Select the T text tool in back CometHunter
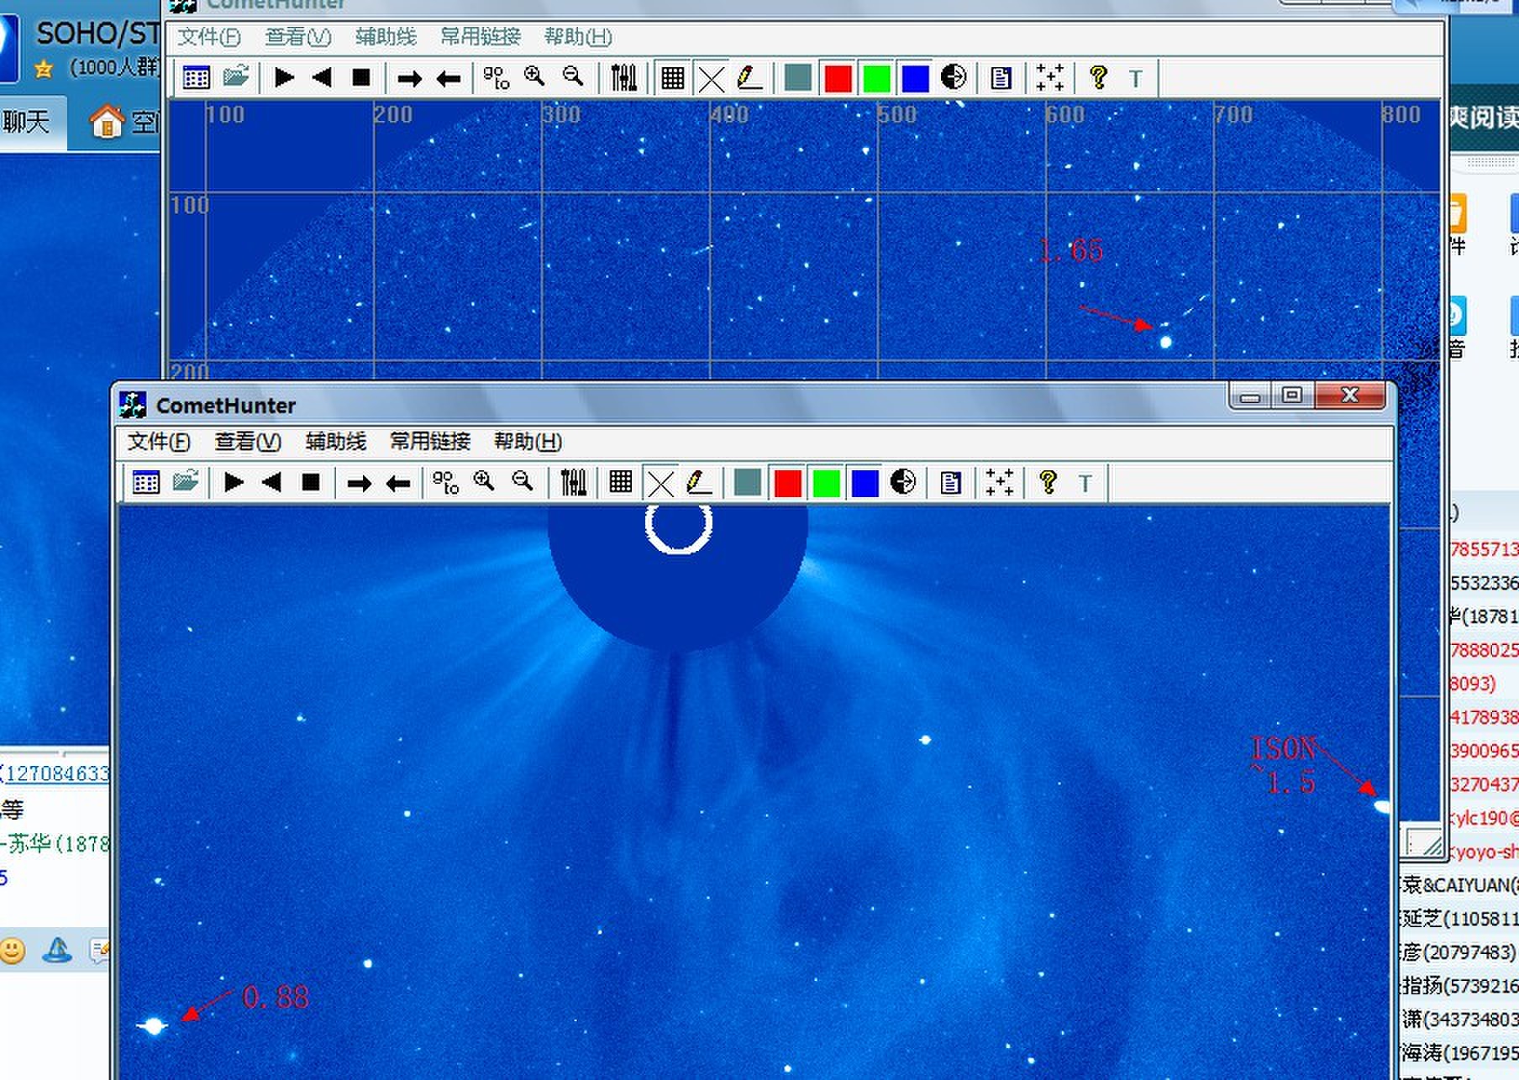The height and width of the screenshot is (1080, 1519). tap(1136, 79)
